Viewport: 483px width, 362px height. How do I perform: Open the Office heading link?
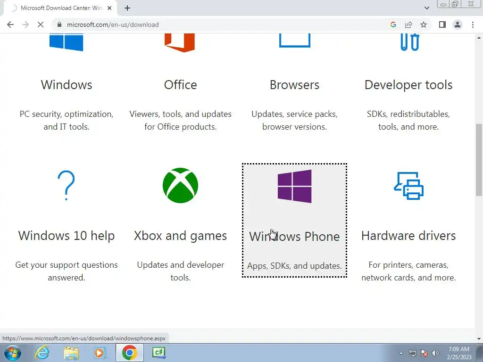click(x=181, y=85)
